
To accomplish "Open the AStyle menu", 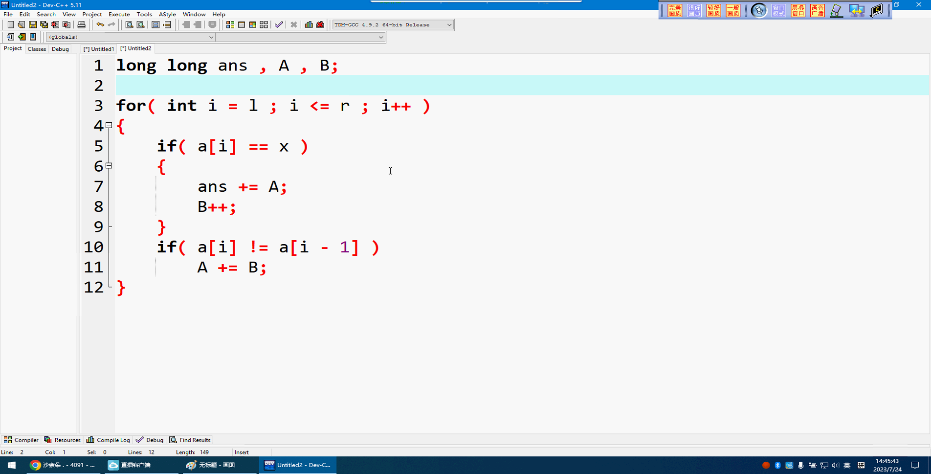I will click(167, 14).
